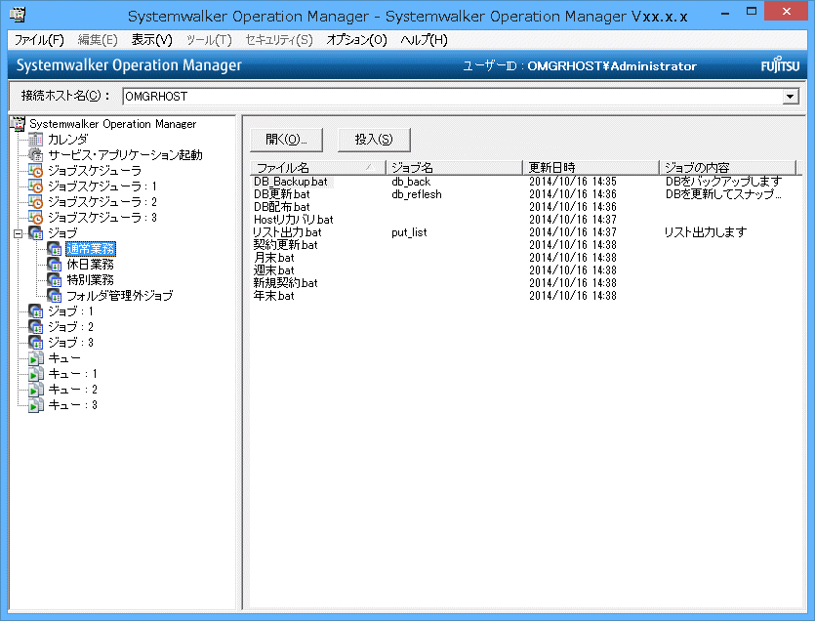Click the ジョブ folder icon
Viewport: 815px width, 621px height.
tap(36, 233)
